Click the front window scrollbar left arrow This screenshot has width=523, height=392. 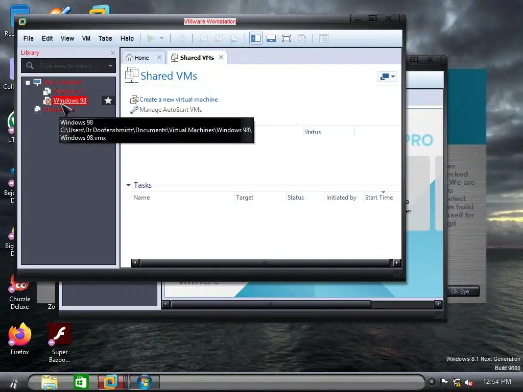(x=135, y=263)
